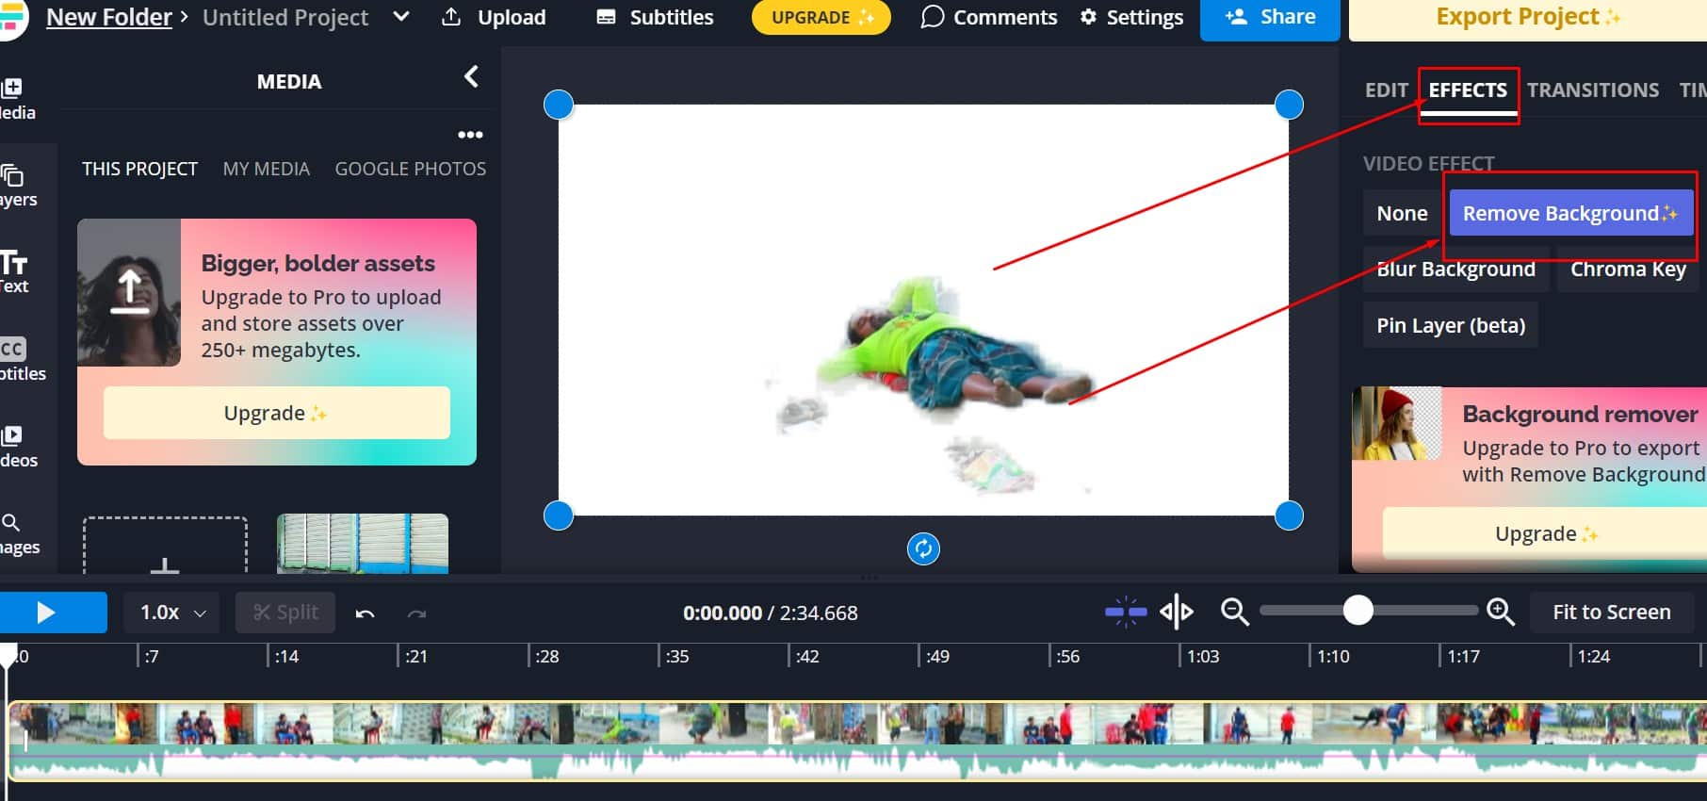Open the Images search sidebar icon
Screen dimensions: 1707x801
point(13,533)
